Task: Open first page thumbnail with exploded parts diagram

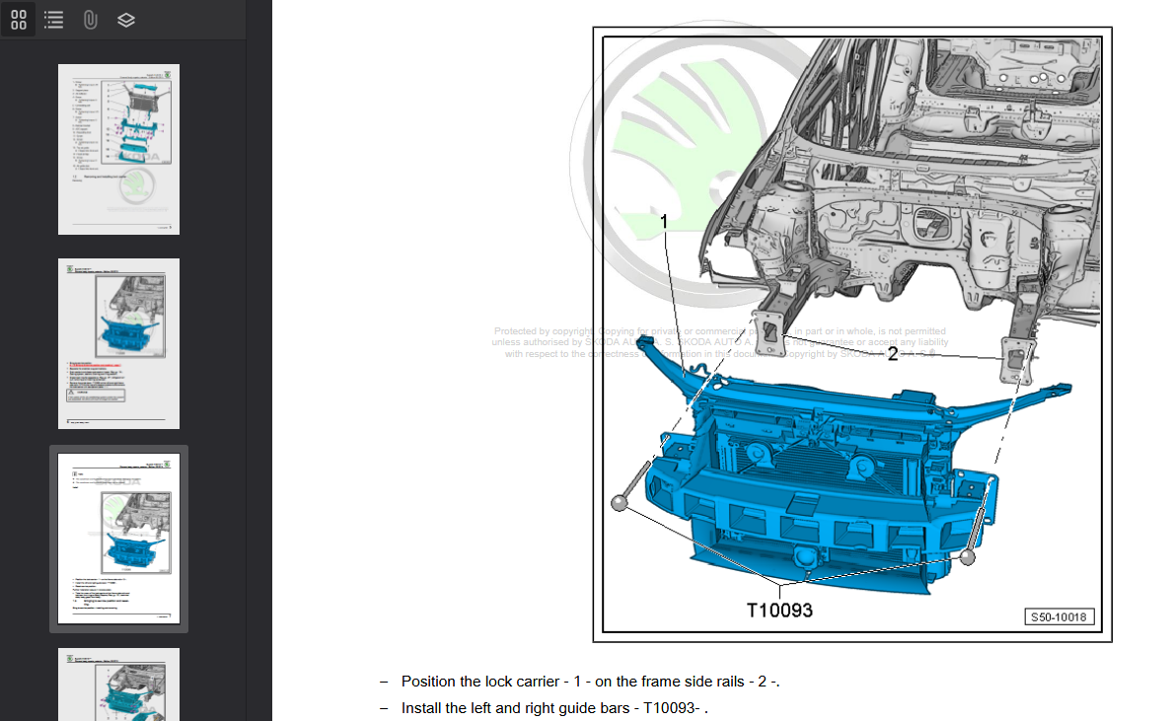Action: [118, 150]
